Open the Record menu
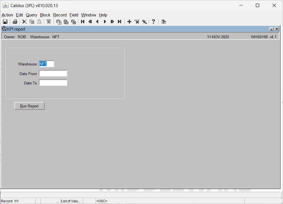This screenshot has height=204, width=283. coord(60,15)
